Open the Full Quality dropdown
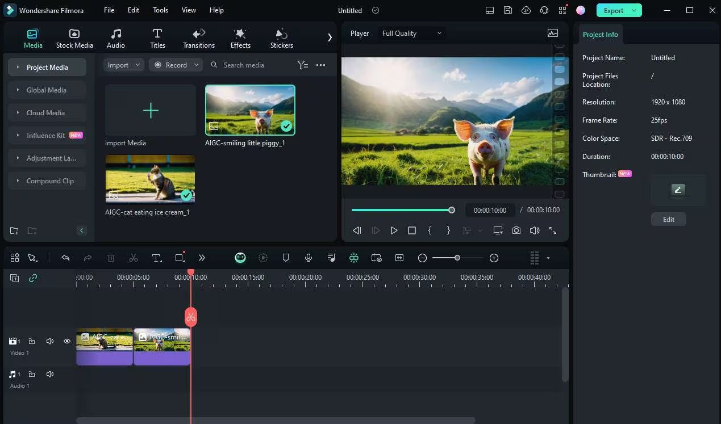Image resolution: width=721 pixels, height=424 pixels. pyautogui.click(x=411, y=33)
